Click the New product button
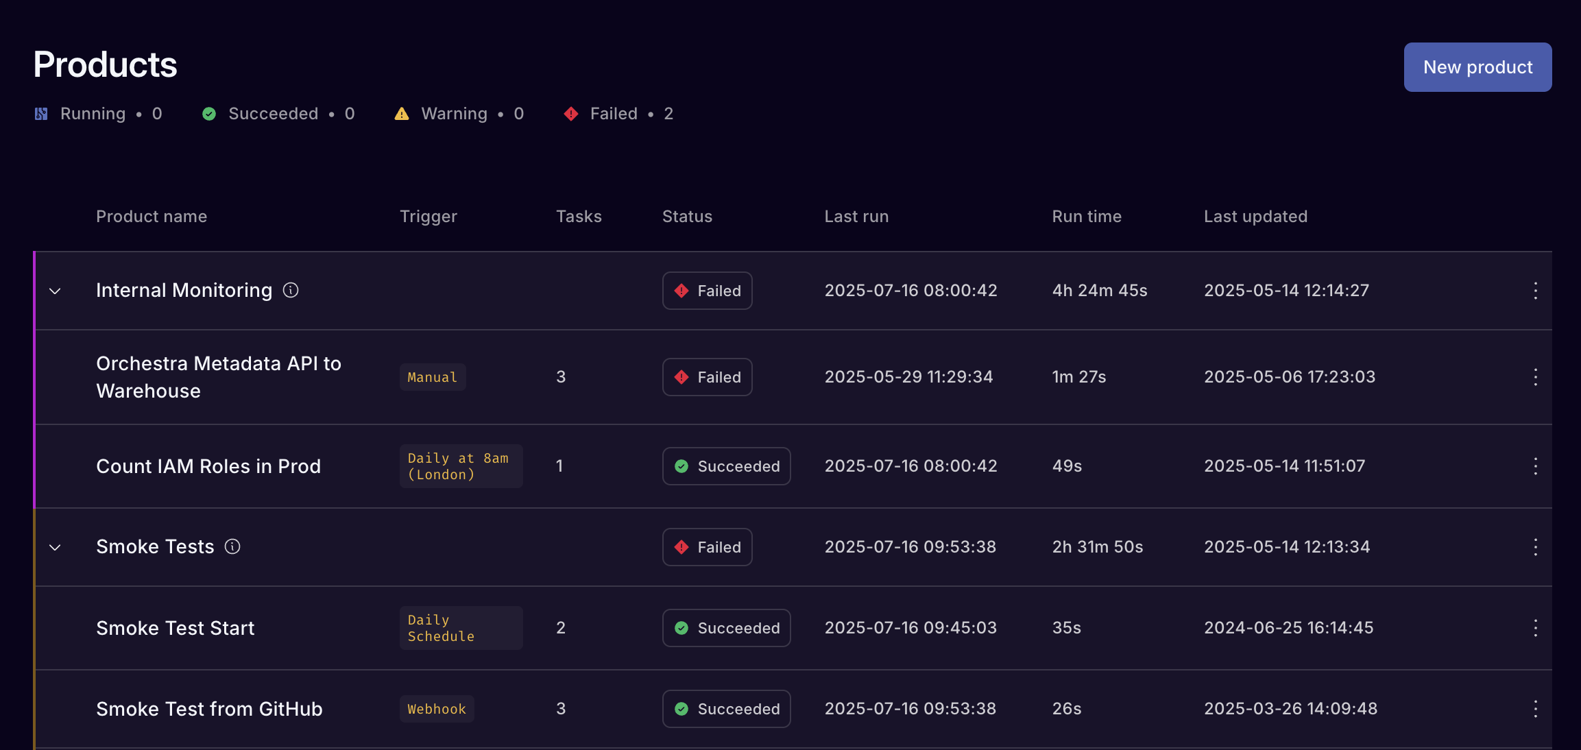Image resolution: width=1581 pixels, height=750 pixels. tap(1477, 67)
